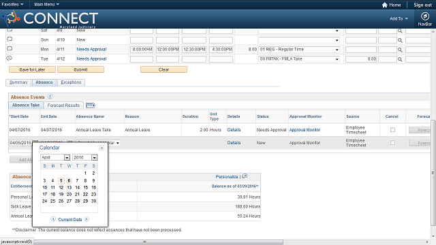
Task: Expand the Add To dropdown
Action: tap(399, 18)
